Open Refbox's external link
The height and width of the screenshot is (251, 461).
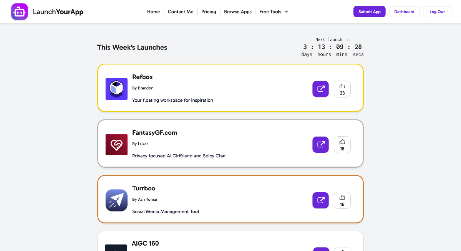(320, 89)
